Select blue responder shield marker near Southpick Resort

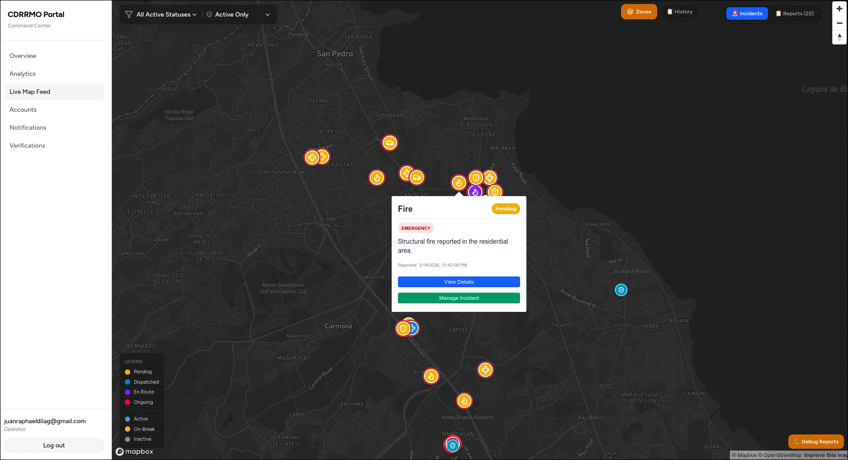(x=621, y=290)
